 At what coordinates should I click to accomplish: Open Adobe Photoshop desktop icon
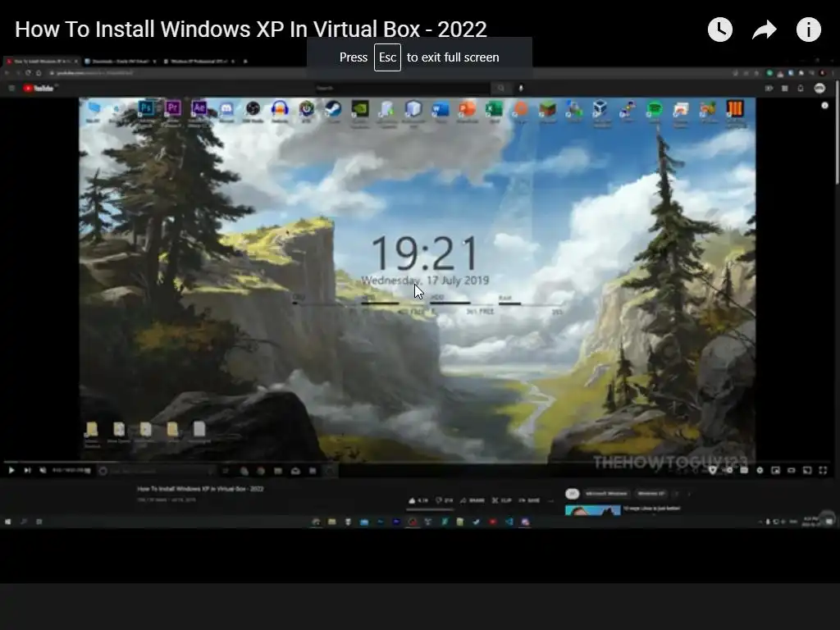146,109
